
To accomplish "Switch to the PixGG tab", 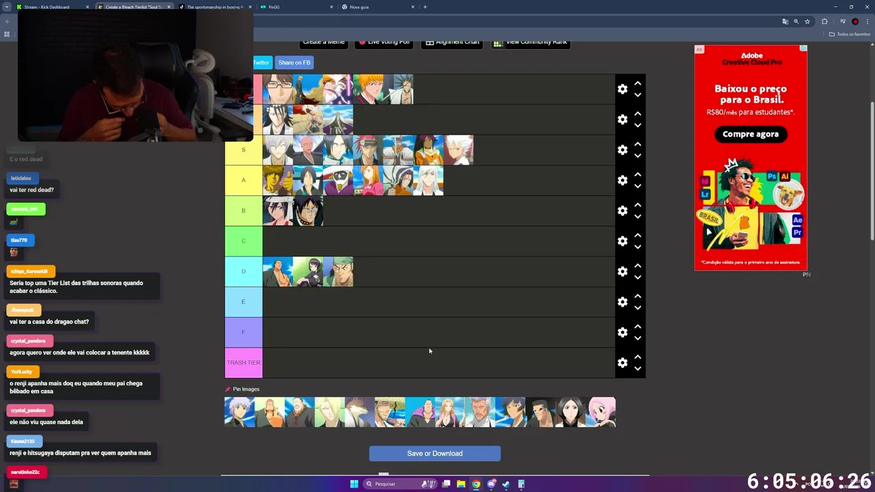I will 297,7.
